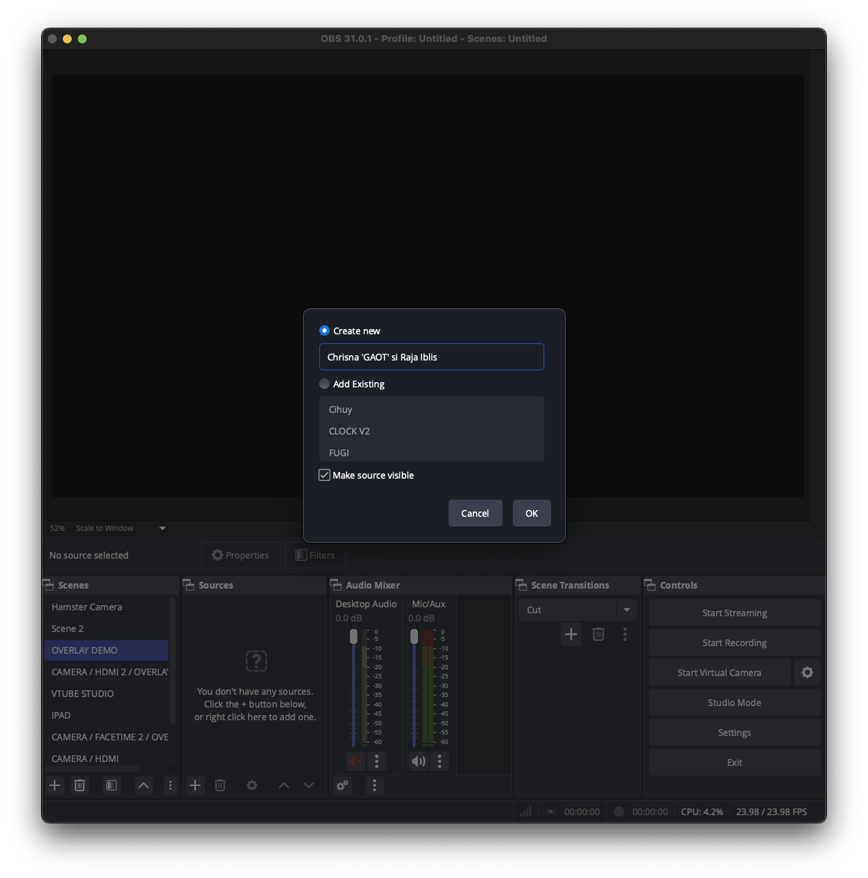
Task: Open the Virtual Camera settings gear
Action: [807, 672]
